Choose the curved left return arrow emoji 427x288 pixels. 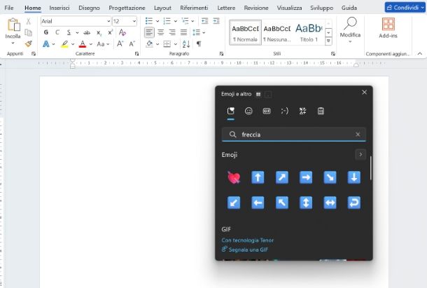353,203
